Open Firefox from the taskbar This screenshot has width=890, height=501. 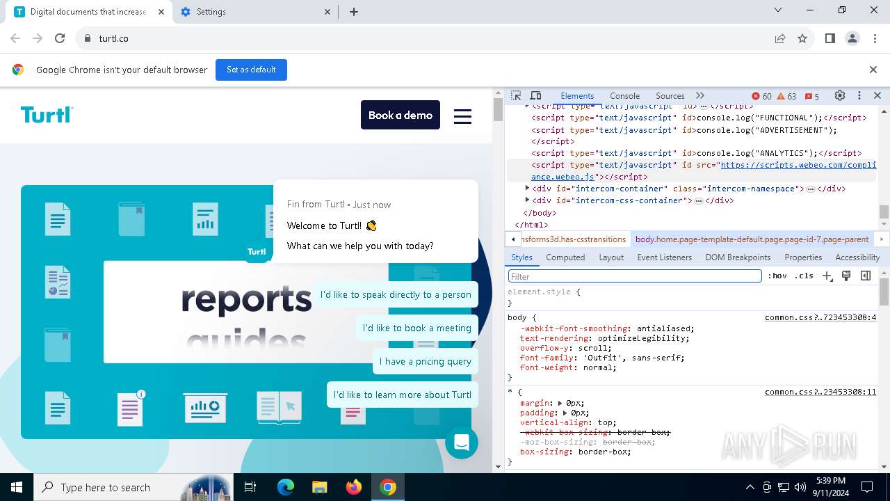(354, 487)
